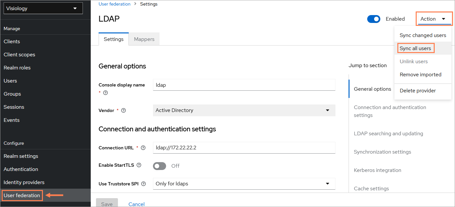The height and width of the screenshot is (207, 455).
Task: Click help icon for Console display name
Action: click(x=105, y=93)
